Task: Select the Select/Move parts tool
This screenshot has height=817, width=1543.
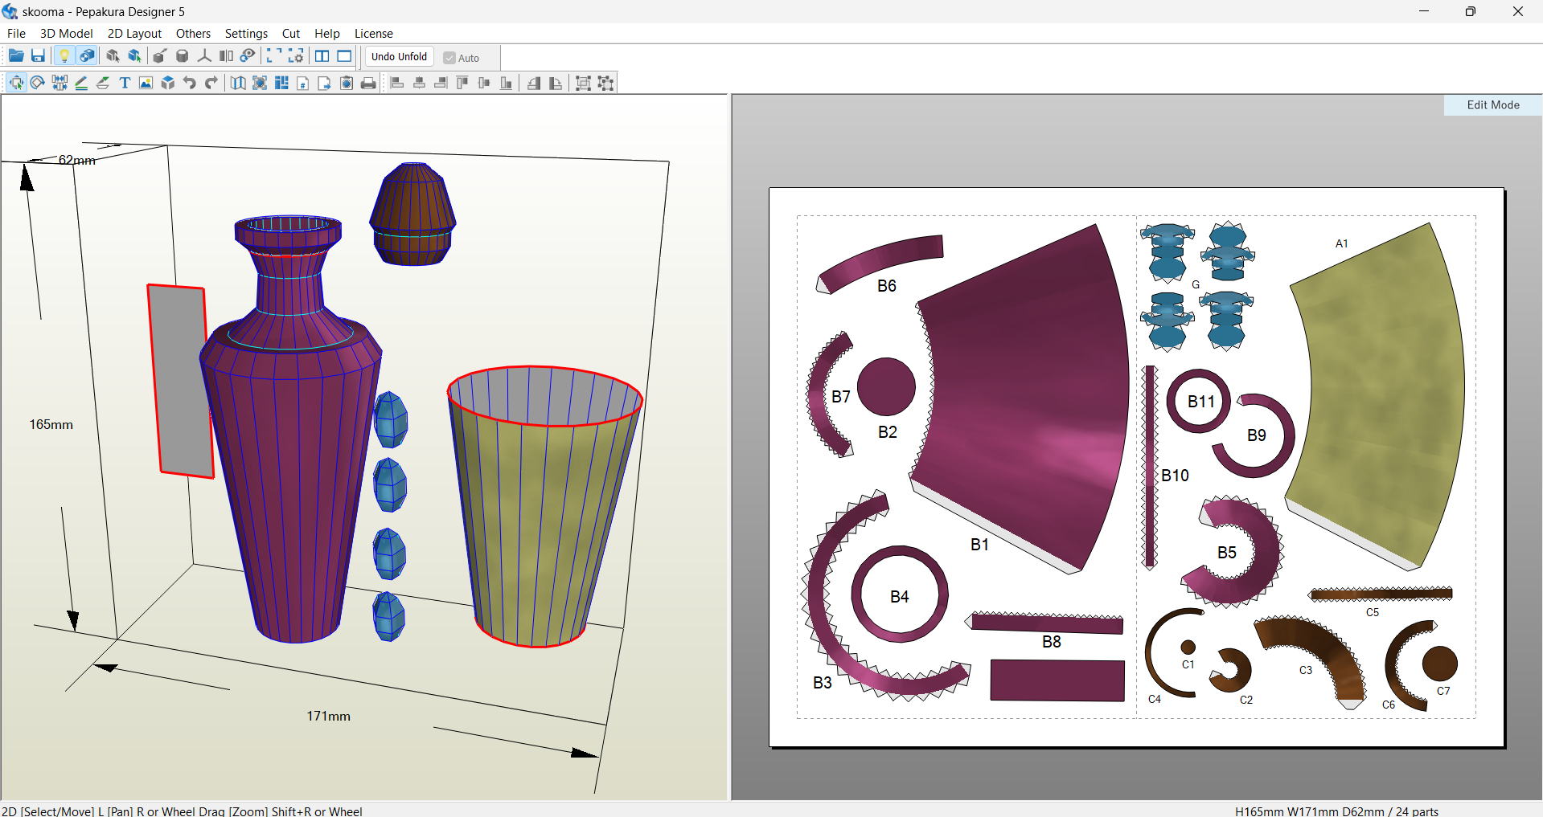Action: click(x=16, y=83)
